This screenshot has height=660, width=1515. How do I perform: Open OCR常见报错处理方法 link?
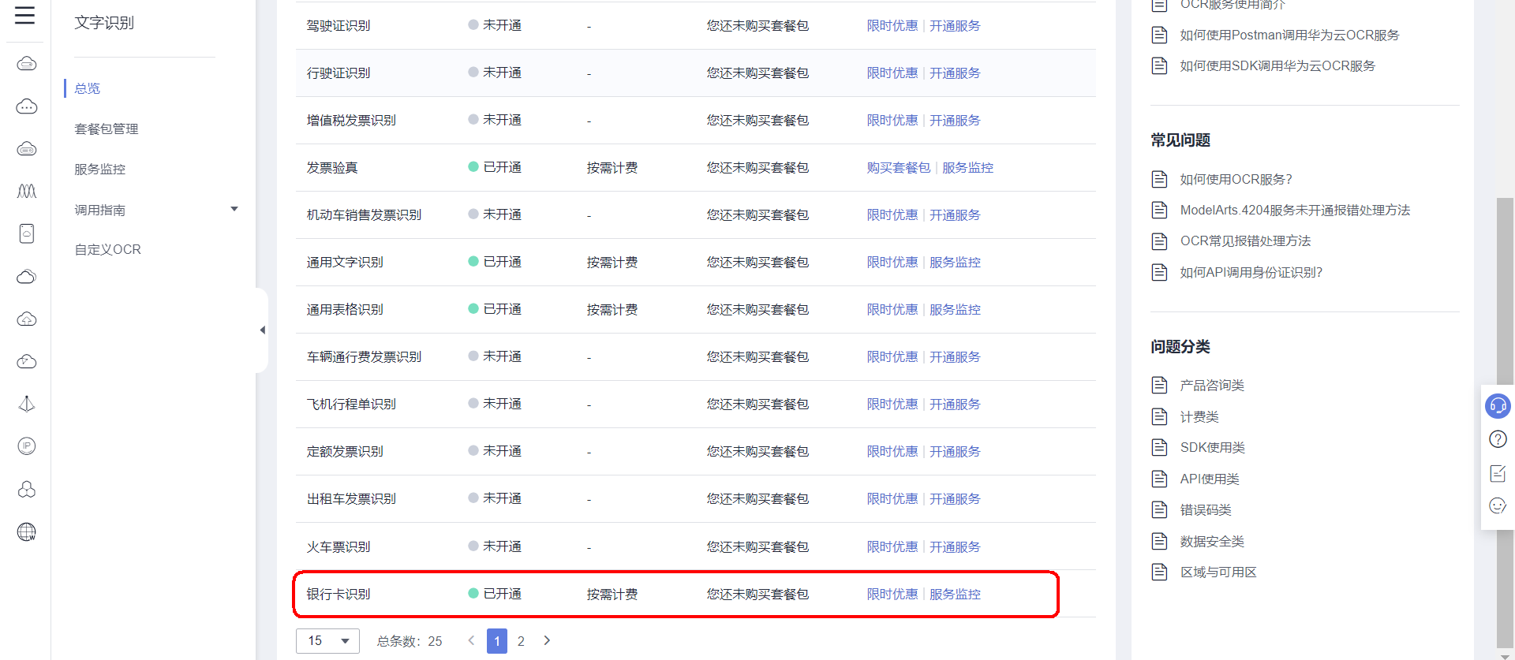pos(1245,241)
